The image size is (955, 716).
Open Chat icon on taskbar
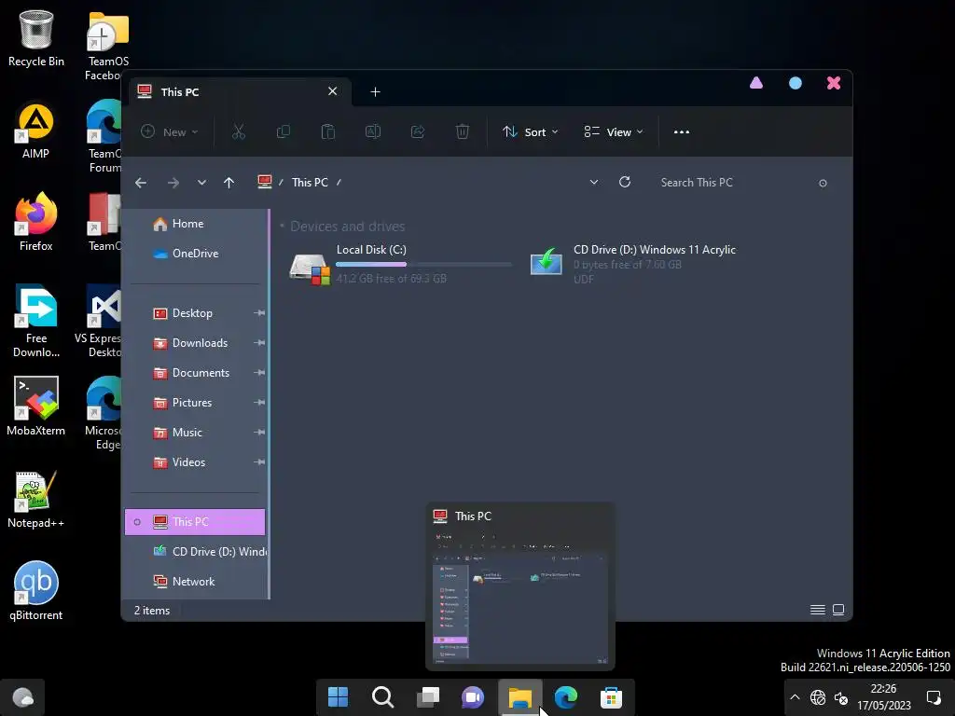pos(473,697)
